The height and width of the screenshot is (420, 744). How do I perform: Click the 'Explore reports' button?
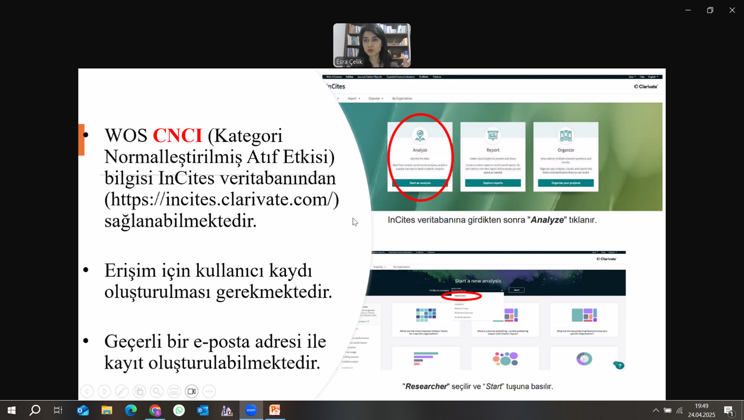pyautogui.click(x=493, y=183)
